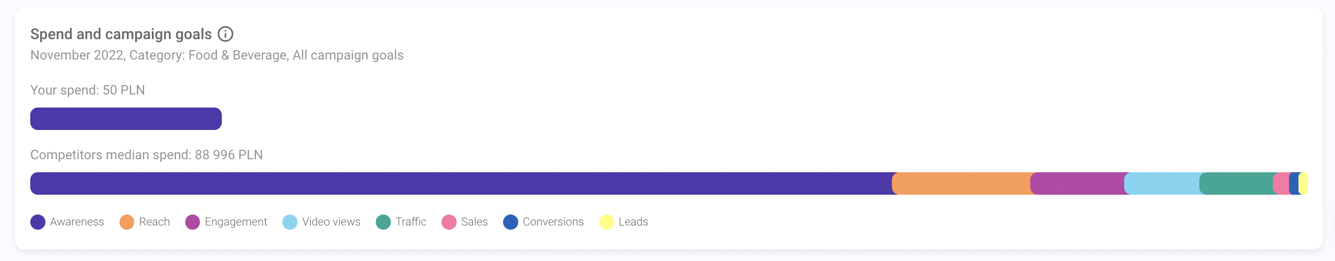This screenshot has width=1335, height=261.
Task: Select the Leads legend entry
Action: click(x=624, y=222)
